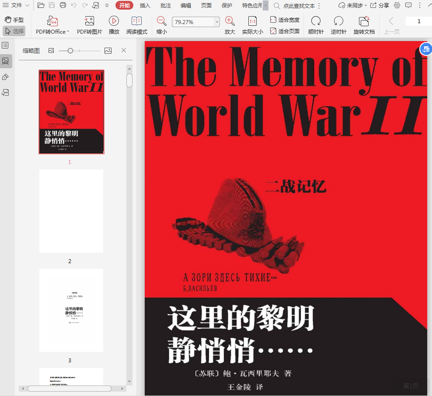Click the PDF转图片 tool

tap(89, 25)
